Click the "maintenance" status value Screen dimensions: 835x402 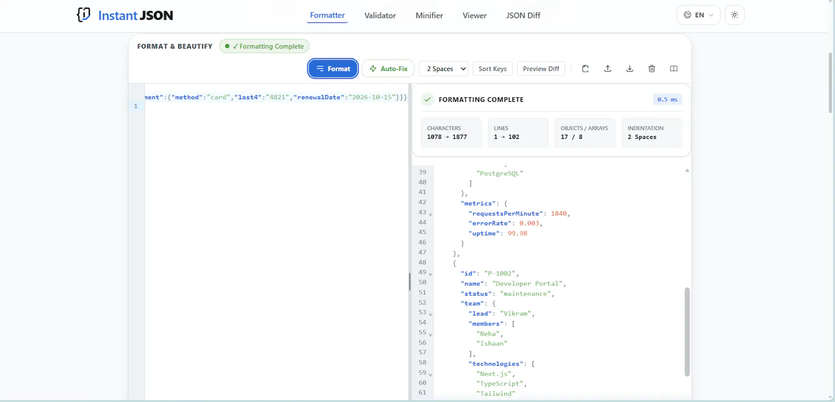[x=526, y=293]
